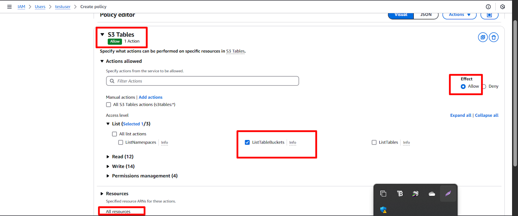518x216 pixels.
Task: Check the ListNamespaces checkbox
Action: click(x=121, y=142)
